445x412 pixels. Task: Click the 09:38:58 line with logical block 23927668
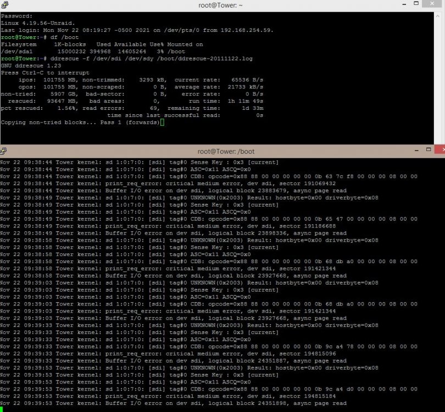[x=173, y=276]
